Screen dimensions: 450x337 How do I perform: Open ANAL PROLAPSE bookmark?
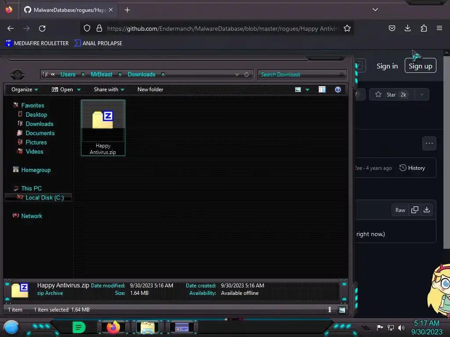point(98,43)
